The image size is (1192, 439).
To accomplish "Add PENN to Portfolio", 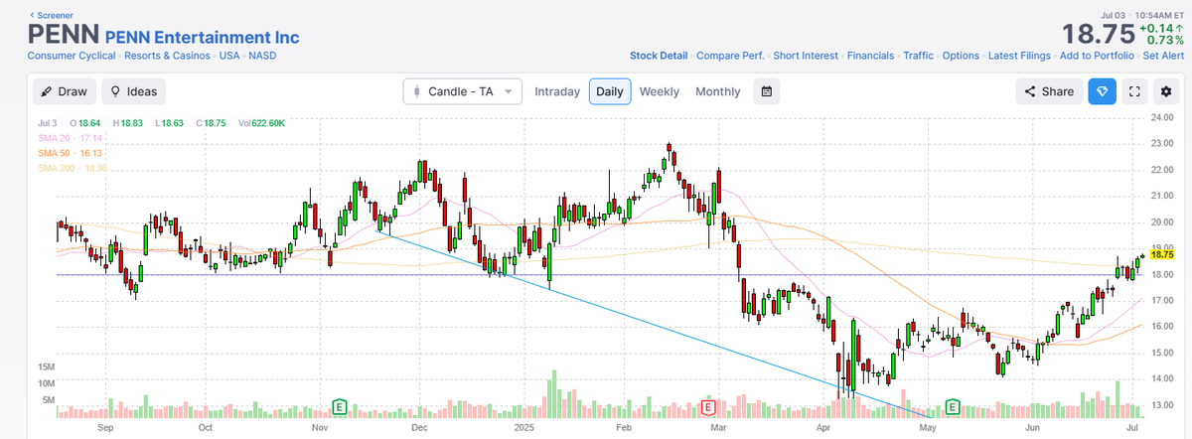I will (x=1099, y=56).
